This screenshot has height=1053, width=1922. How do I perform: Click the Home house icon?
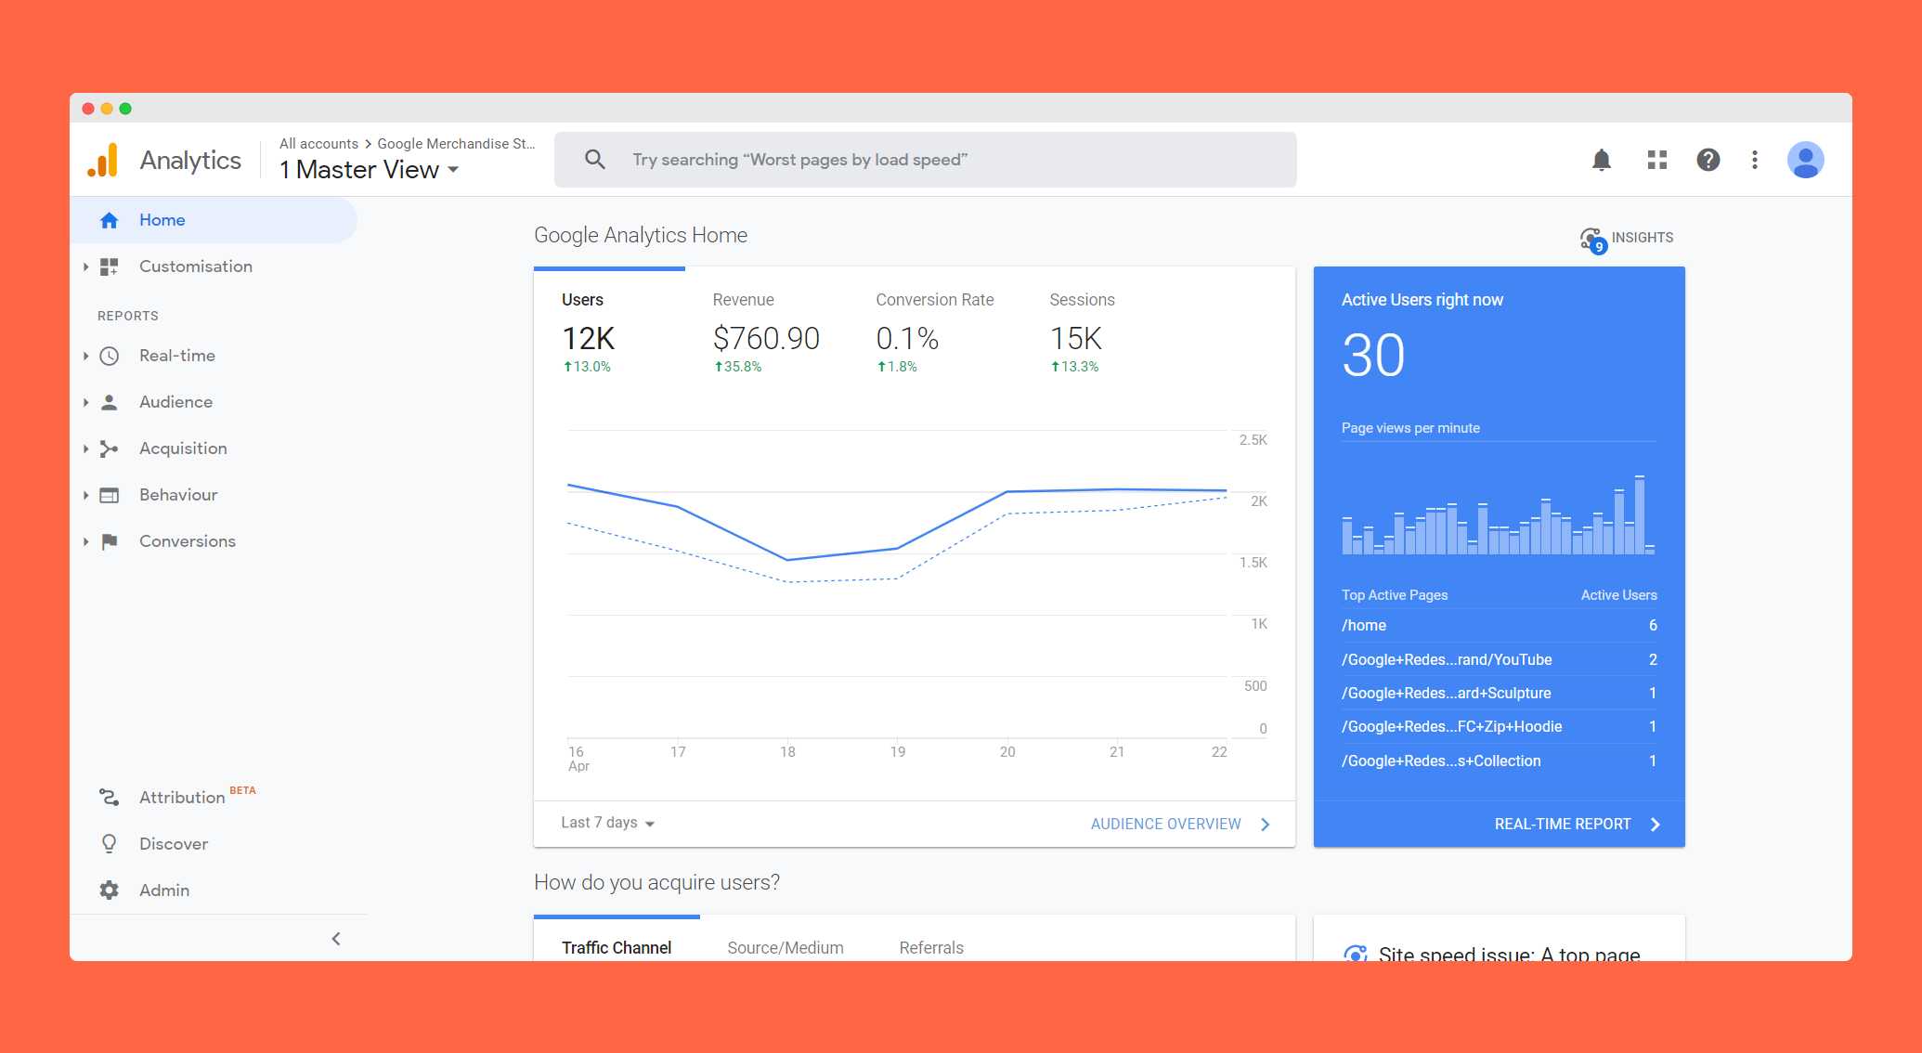109,220
